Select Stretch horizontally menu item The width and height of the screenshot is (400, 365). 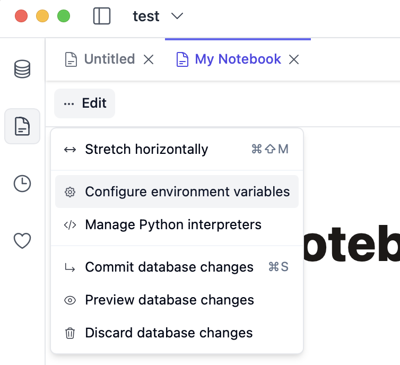pyautogui.click(x=146, y=150)
